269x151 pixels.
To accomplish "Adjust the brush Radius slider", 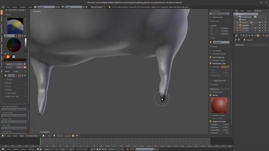I will click(14, 64).
